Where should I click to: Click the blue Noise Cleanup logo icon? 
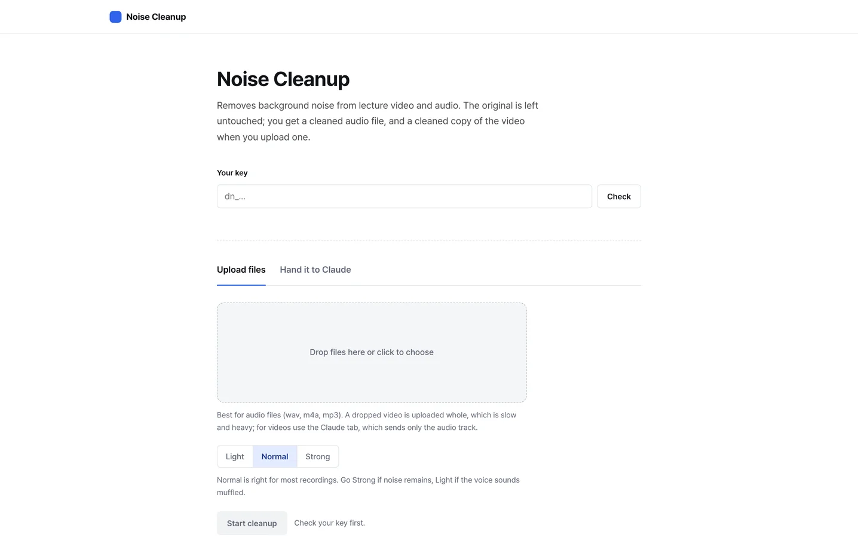click(x=115, y=17)
